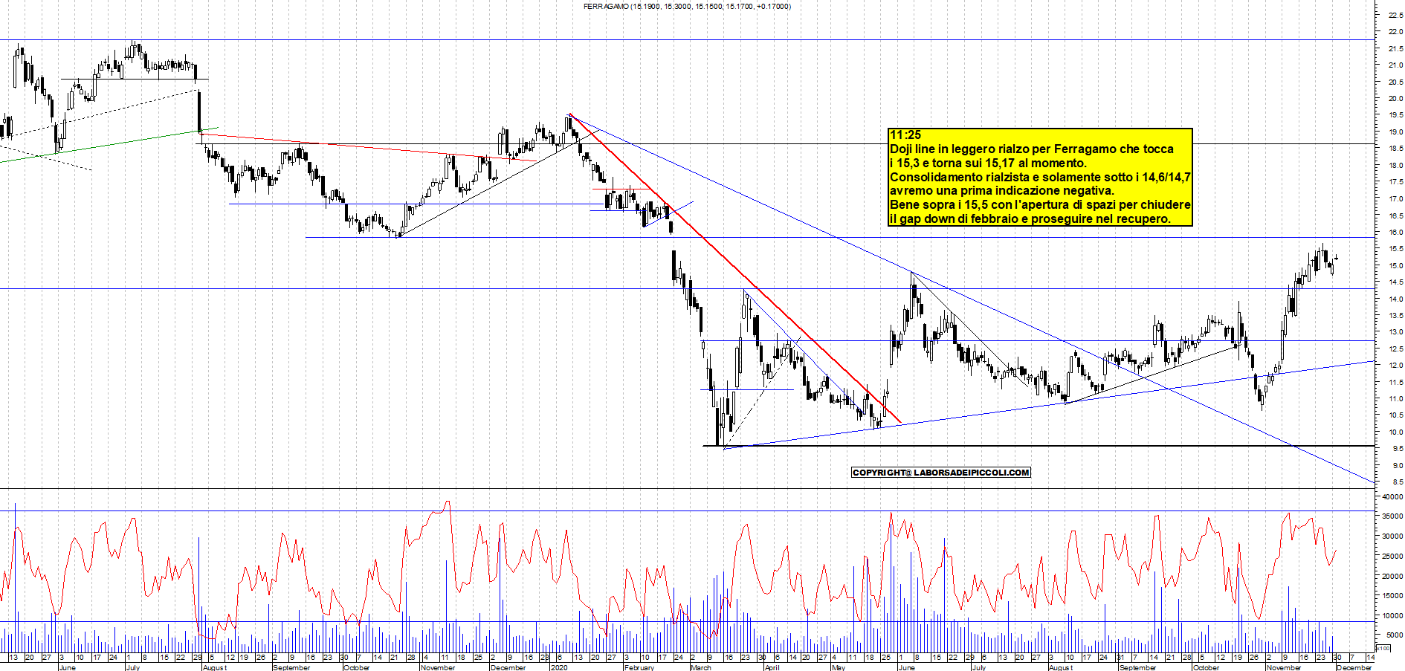This screenshot has height=671, width=1405.
Task: Click the 19.5 price axis label
Action: coord(1395,115)
